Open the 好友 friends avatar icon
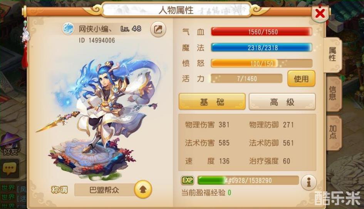The height and width of the screenshot is (209, 364). coord(11,144)
